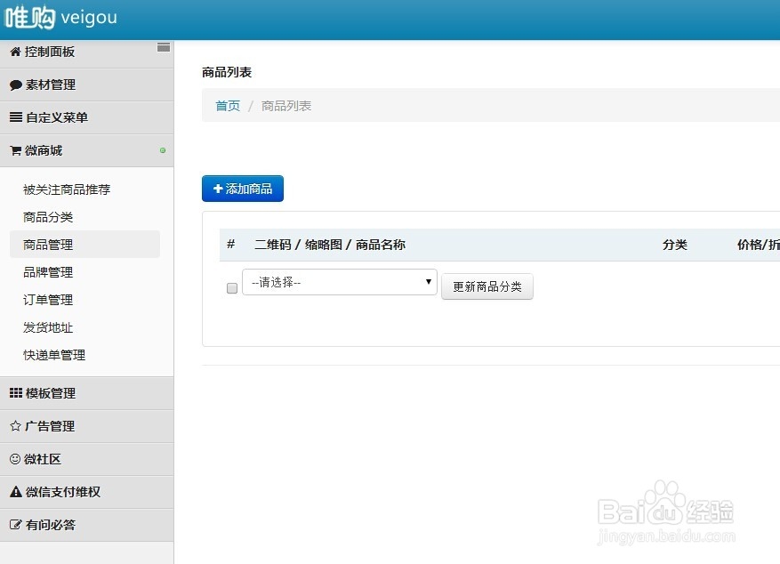Click the 商品列表 breadcrumb text
Viewport: 780px width, 564px height.
tap(286, 106)
